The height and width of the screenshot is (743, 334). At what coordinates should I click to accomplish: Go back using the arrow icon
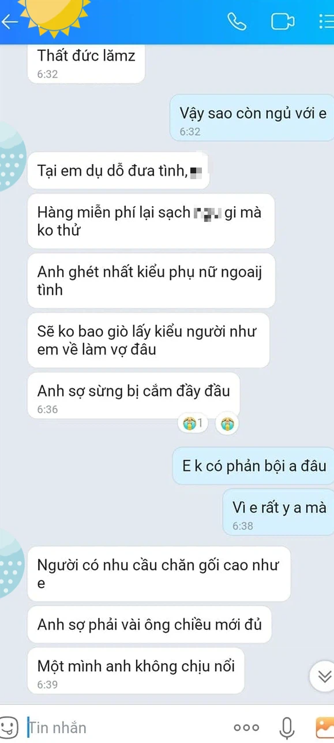point(10,22)
